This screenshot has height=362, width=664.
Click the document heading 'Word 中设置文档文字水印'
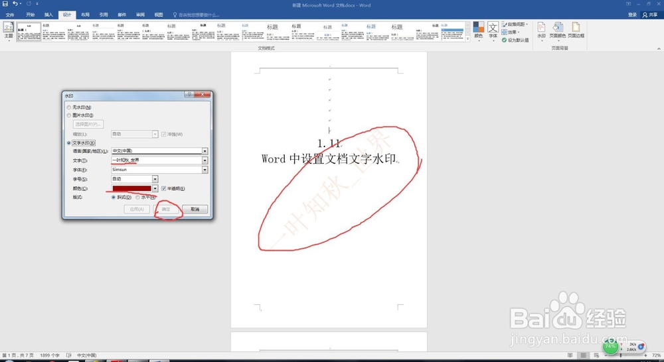coord(329,159)
